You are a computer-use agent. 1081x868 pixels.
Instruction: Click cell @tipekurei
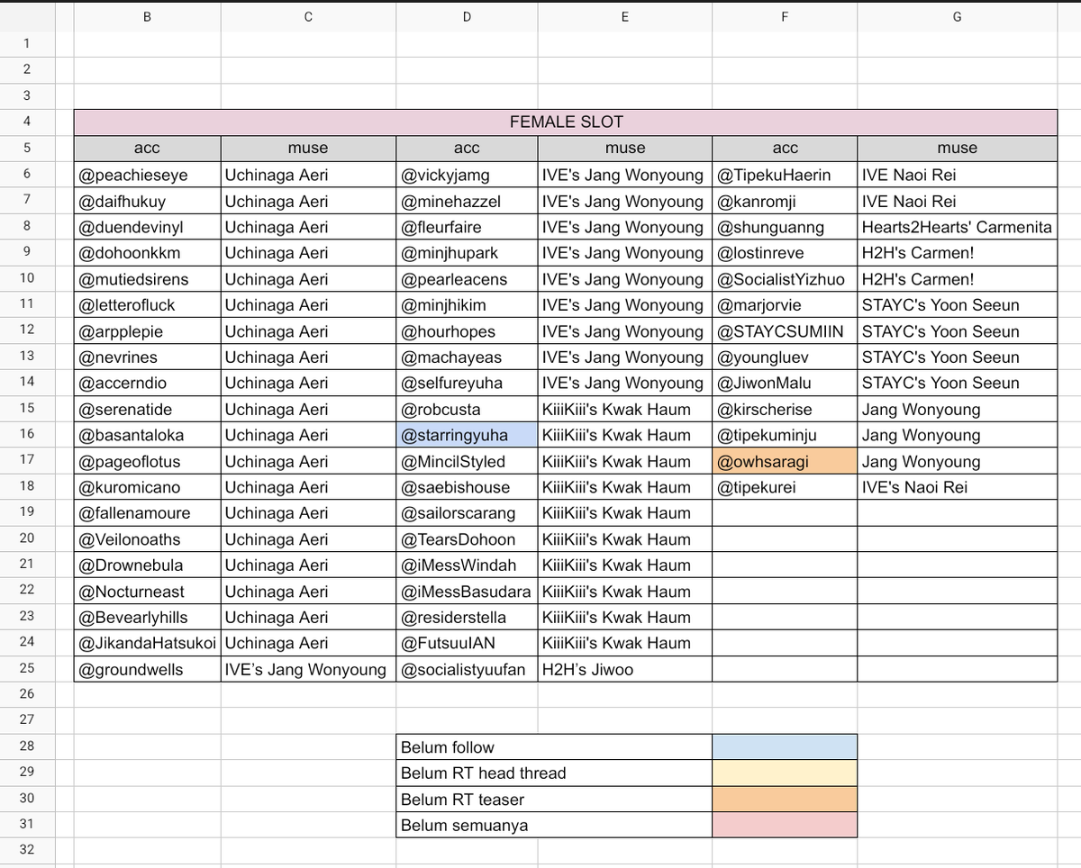(785, 487)
